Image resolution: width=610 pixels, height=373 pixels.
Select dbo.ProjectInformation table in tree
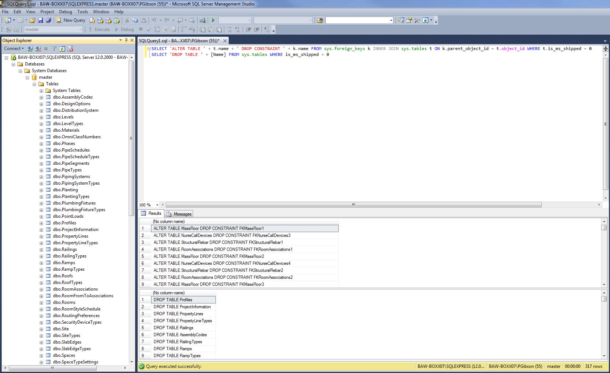tap(75, 230)
